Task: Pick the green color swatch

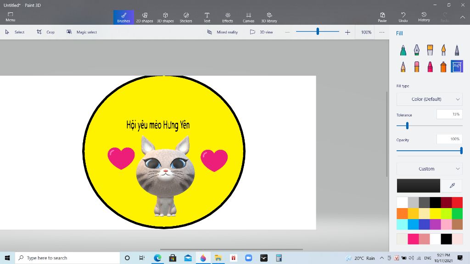Action: point(458,214)
